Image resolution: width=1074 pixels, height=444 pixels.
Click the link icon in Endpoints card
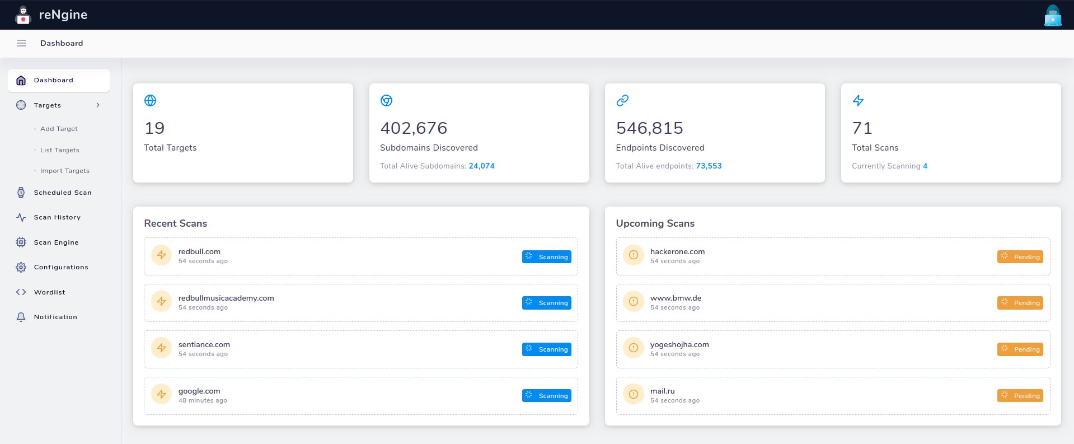coord(622,100)
